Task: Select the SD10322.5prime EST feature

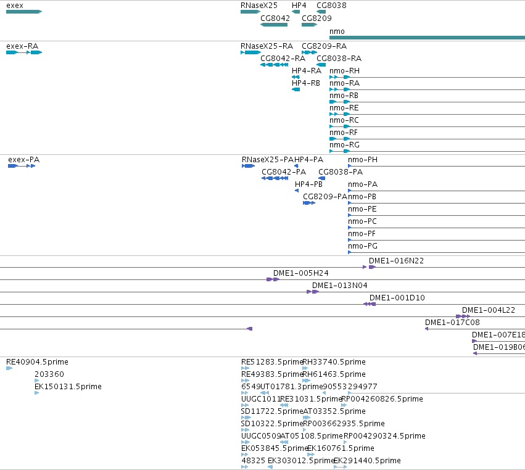Action: 246,430
